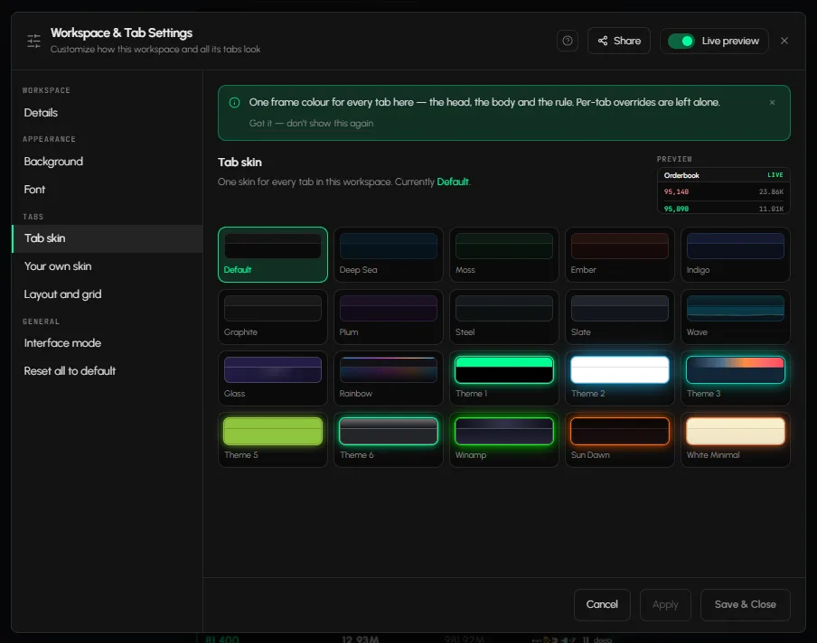Viewport: 817px width, 643px height.
Task: Open Interface mode settings
Action: 108,343
